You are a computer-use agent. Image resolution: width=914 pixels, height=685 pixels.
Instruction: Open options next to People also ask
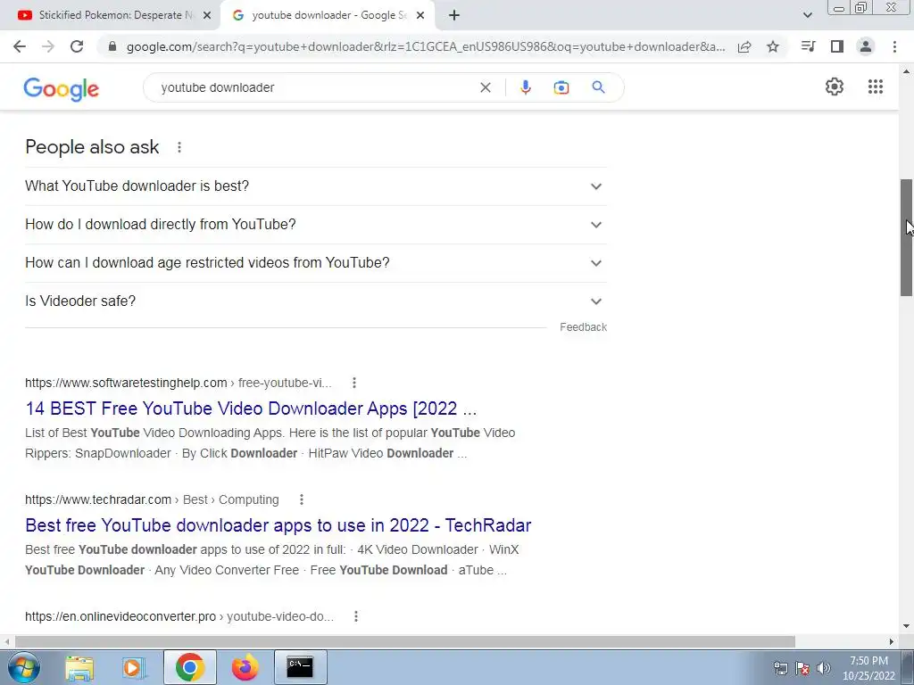[179, 147]
